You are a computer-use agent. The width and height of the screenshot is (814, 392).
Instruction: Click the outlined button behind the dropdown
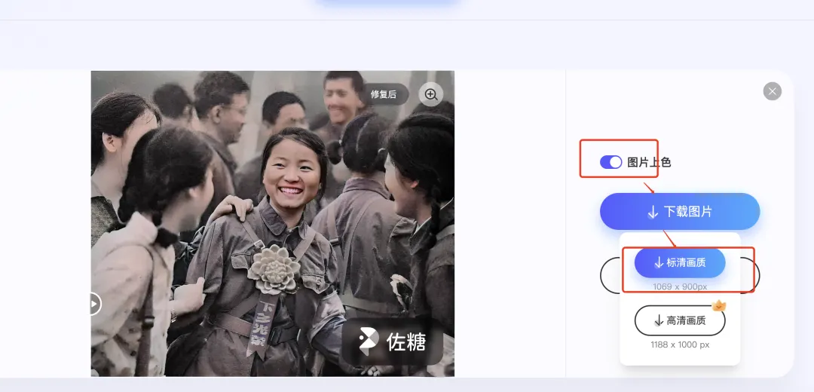click(x=610, y=275)
